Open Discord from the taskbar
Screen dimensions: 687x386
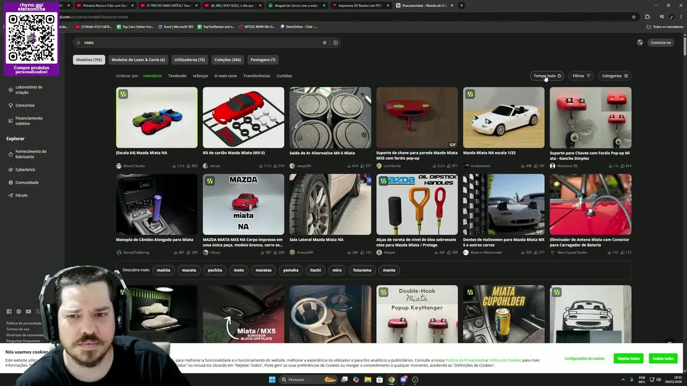click(x=403, y=380)
